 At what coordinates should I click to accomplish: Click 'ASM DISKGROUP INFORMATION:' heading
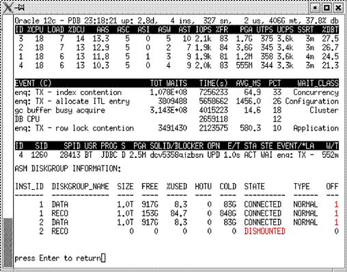point(68,169)
